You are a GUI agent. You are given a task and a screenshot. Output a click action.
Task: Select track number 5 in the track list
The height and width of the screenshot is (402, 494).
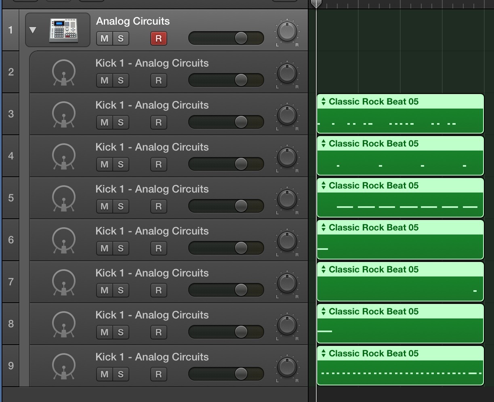pyautogui.click(x=11, y=198)
